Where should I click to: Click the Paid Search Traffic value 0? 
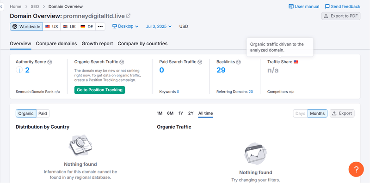point(161,70)
